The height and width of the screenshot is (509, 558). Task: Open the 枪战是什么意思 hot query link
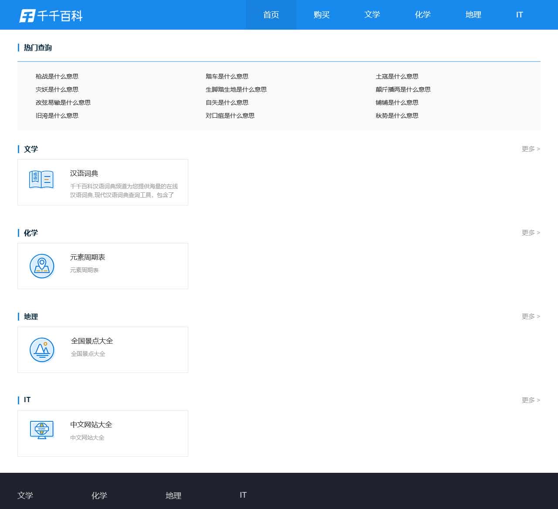point(57,76)
